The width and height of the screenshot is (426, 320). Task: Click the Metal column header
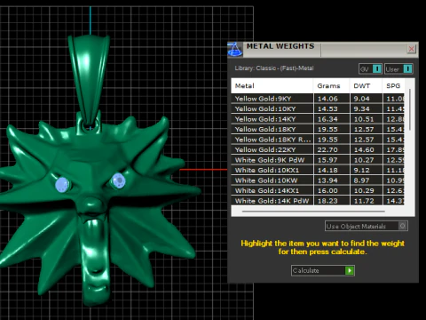tap(272, 86)
